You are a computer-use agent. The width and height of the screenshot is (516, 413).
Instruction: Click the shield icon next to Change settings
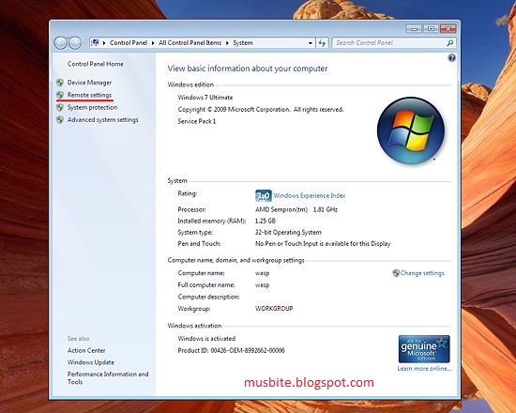point(396,273)
